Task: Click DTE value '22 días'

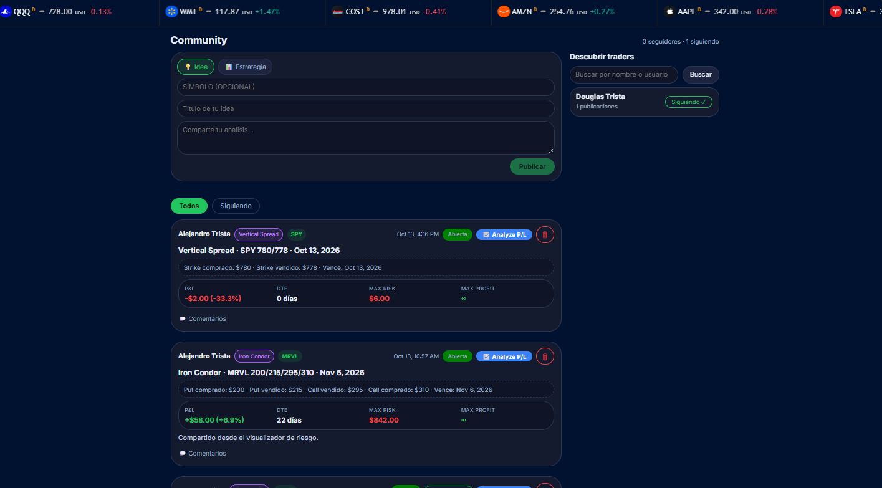Action: click(289, 420)
